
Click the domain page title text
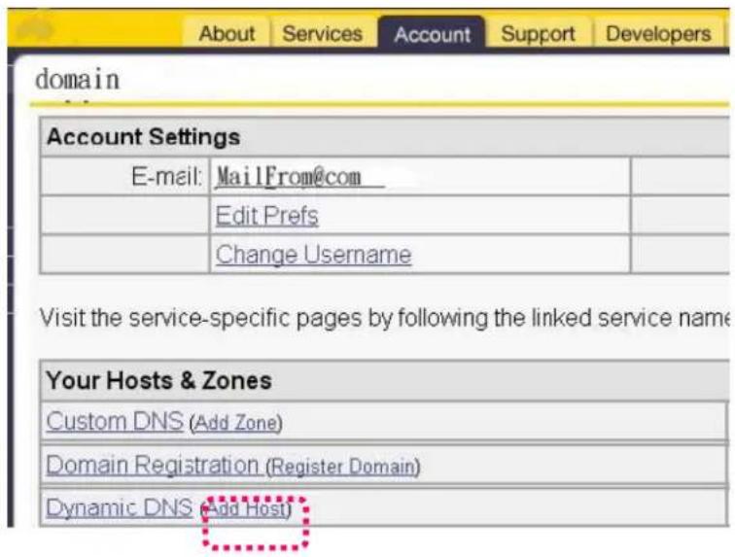pos(78,80)
